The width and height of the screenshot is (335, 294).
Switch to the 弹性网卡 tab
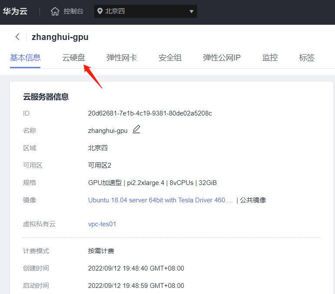[x=122, y=58]
